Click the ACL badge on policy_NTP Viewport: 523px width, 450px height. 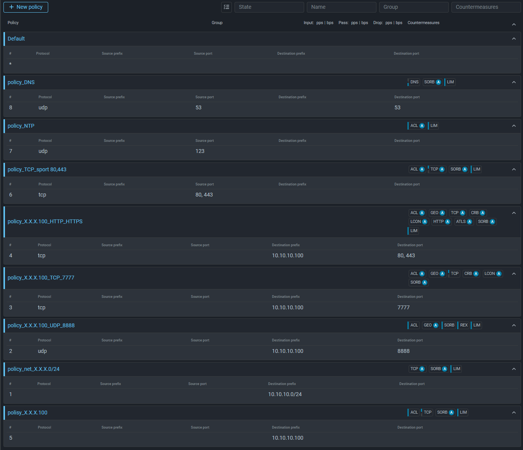(x=417, y=126)
